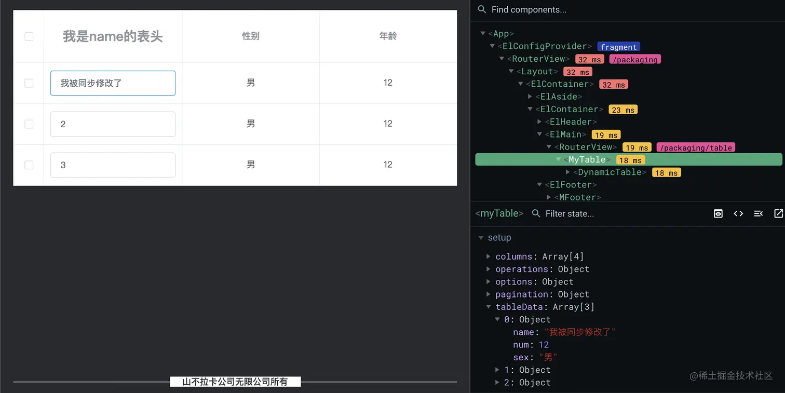Collapse the ElMain node

click(x=539, y=134)
